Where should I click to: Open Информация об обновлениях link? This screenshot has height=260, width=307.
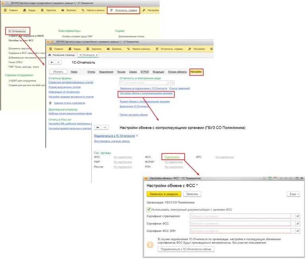point(64,92)
